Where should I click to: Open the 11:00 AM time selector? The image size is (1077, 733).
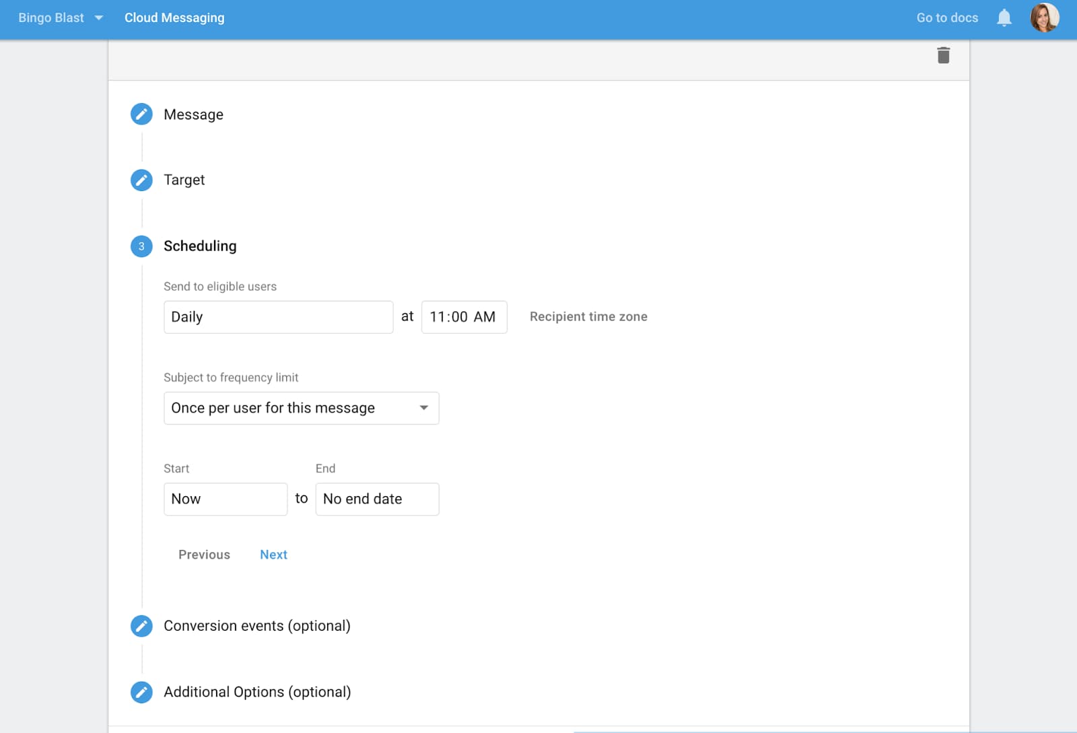tap(464, 317)
